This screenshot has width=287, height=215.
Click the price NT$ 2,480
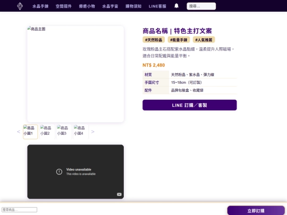[x=154, y=65]
